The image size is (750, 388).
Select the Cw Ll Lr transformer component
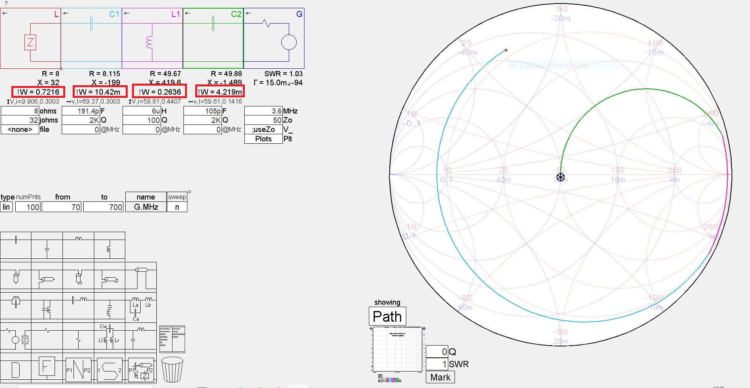tap(110, 337)
